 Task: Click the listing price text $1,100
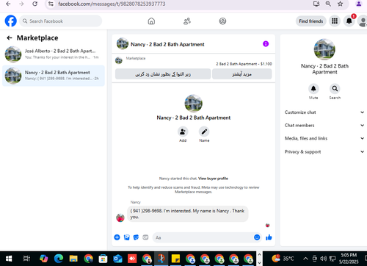(x=266, y=64)
